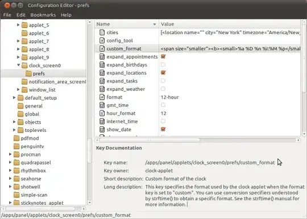
Task: Click the show_date boolean key icon
Action: pos(102,130)
